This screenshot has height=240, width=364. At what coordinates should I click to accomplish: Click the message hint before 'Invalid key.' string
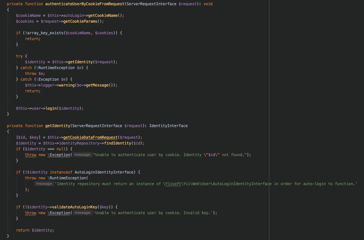(83, 213)
